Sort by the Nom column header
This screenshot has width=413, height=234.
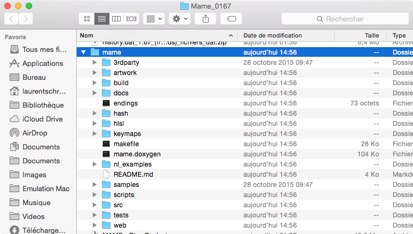(x=157, y=35)
